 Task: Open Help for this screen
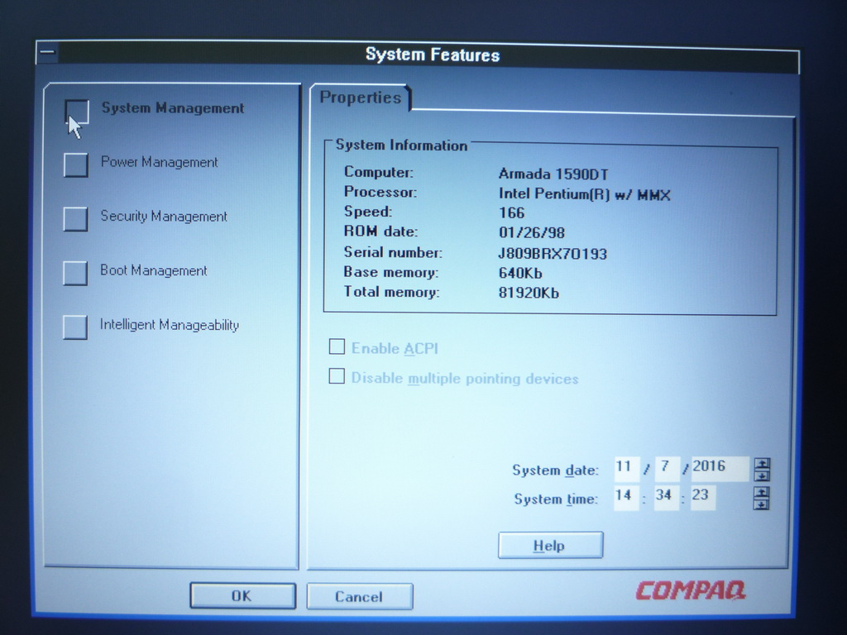click(x=550, y=546)
